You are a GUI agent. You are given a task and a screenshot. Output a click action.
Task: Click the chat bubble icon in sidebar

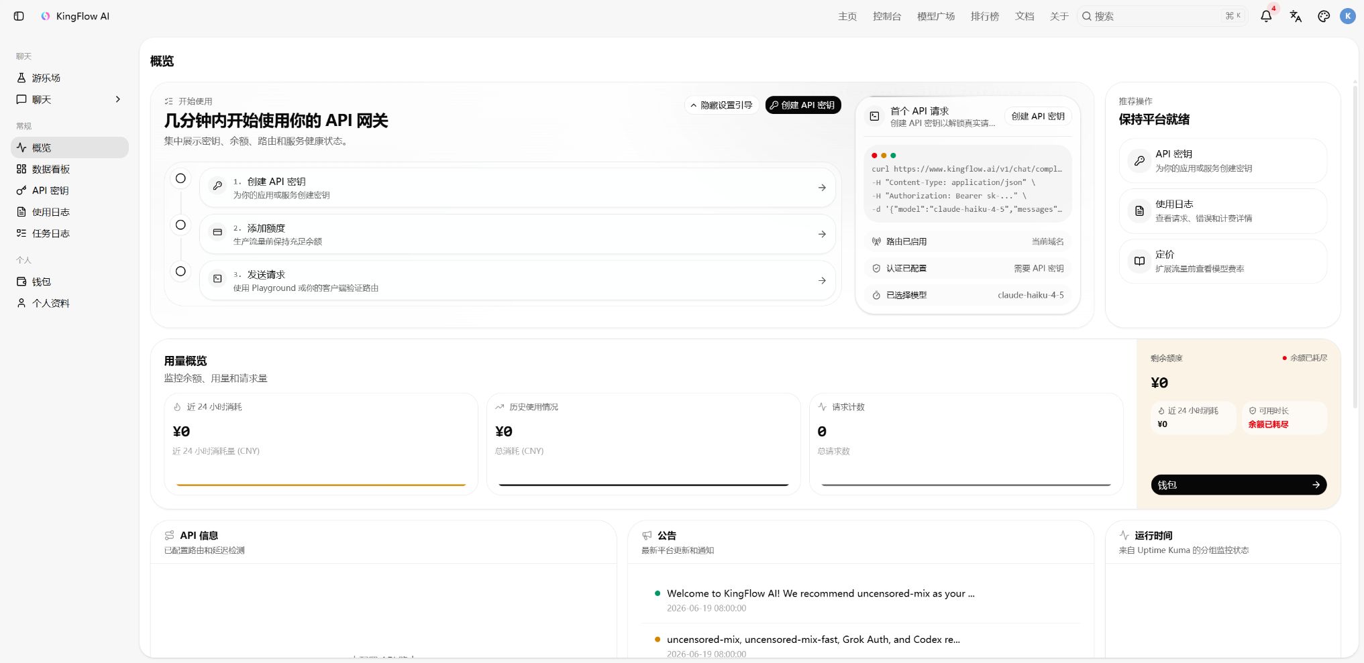pyautogui.click(x=21, y=99)
